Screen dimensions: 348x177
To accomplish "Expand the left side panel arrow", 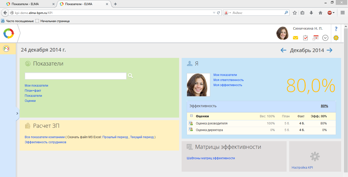I will (x=17, y=114).
